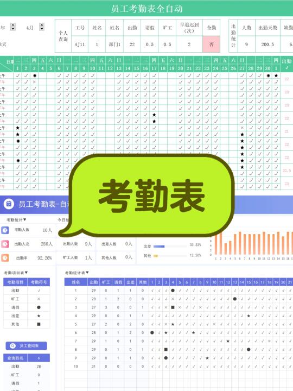293x391 pixels.
Task: Click the 员工查询表 button
Action: click(26, 345)
